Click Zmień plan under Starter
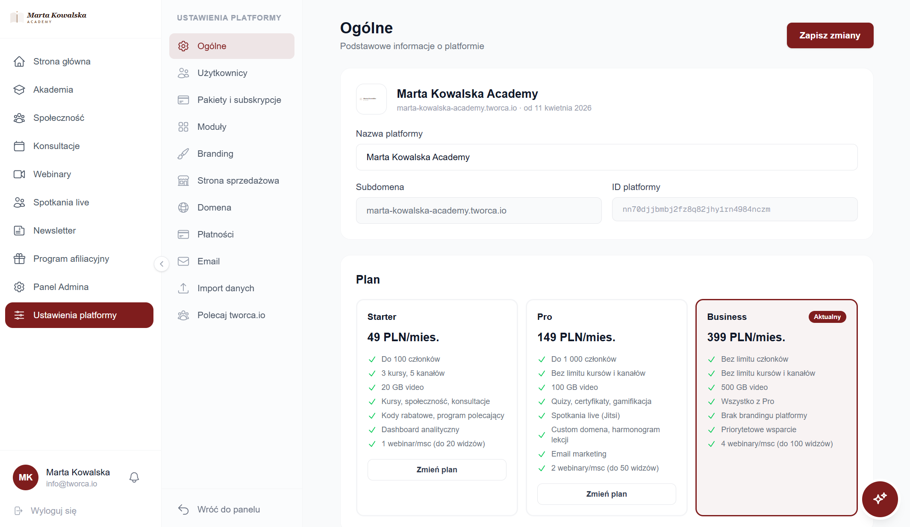This screenshot has width=910, height=527. tap(436, 470)
